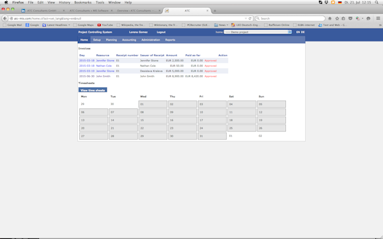Select calendar day 31
This screenshot has height=239, width=383.
[213, 136]
